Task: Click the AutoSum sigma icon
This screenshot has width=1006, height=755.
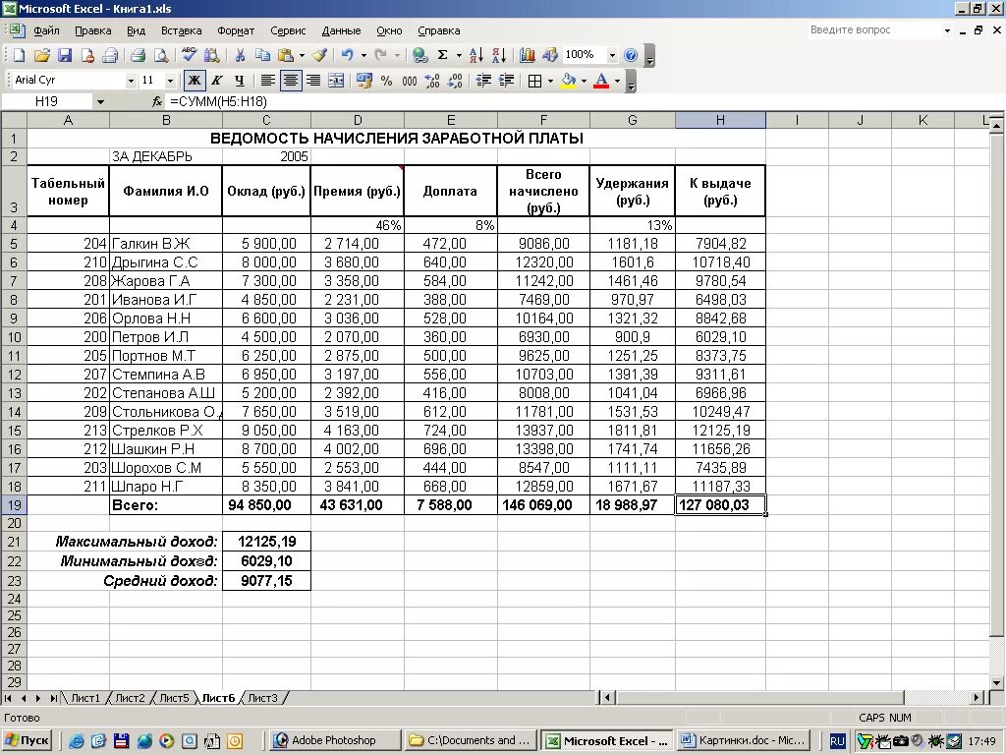Action: point(443,55)
